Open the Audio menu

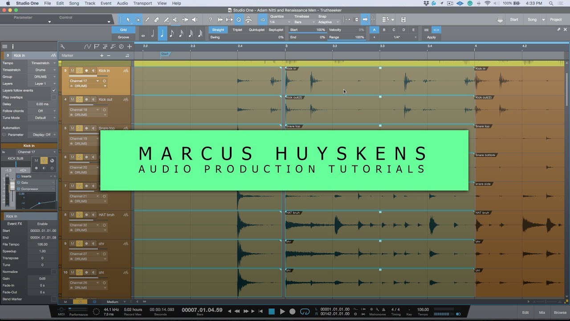coord(122,3)
